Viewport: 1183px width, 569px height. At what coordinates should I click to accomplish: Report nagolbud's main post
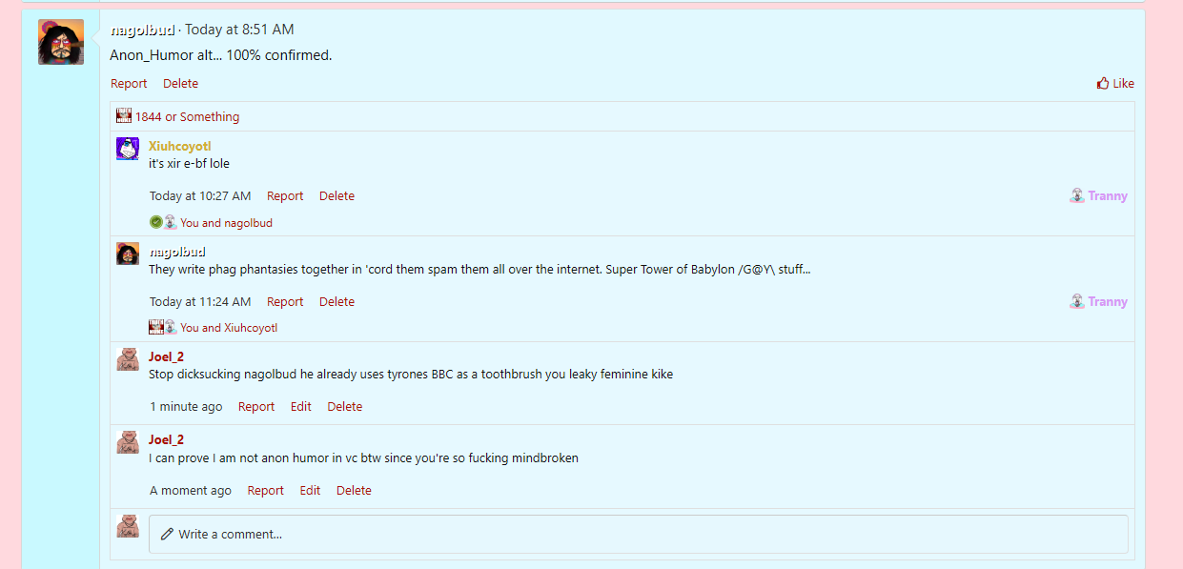129,83
